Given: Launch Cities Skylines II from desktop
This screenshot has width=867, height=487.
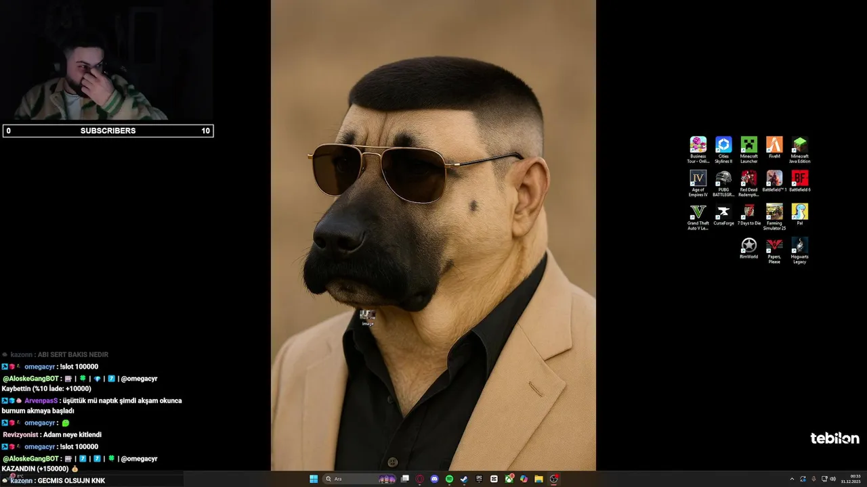Looking at the screenshot, I should pyautogui.click(x=723, y=149).
